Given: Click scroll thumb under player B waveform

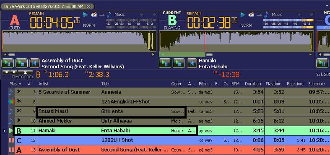Looking at the screenshot, I should tap(209, 55).
